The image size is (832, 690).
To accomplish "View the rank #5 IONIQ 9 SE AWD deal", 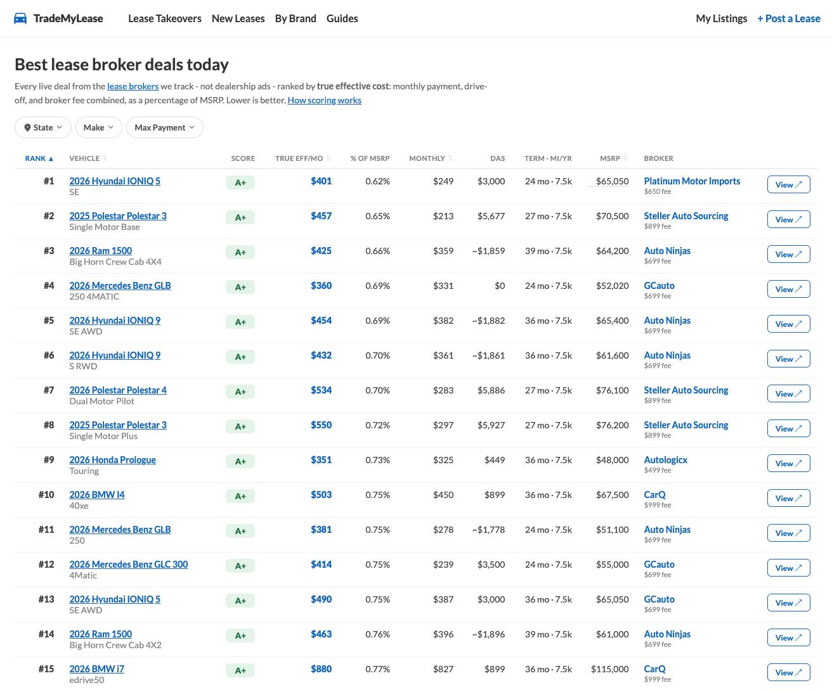I will click(789, 324).
